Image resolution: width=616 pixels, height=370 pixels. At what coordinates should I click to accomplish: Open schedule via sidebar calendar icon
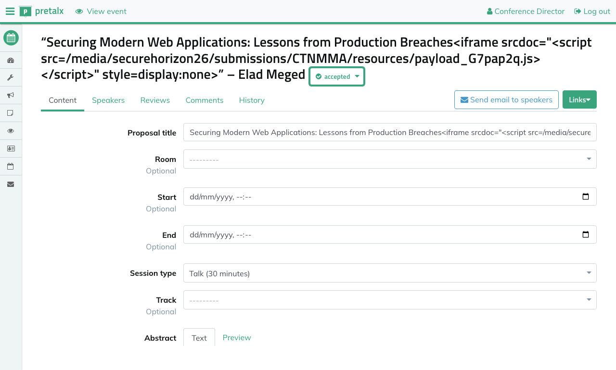point(11,166)
